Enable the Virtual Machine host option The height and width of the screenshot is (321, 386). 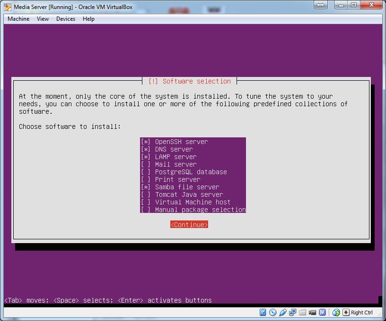pos(146,202)
